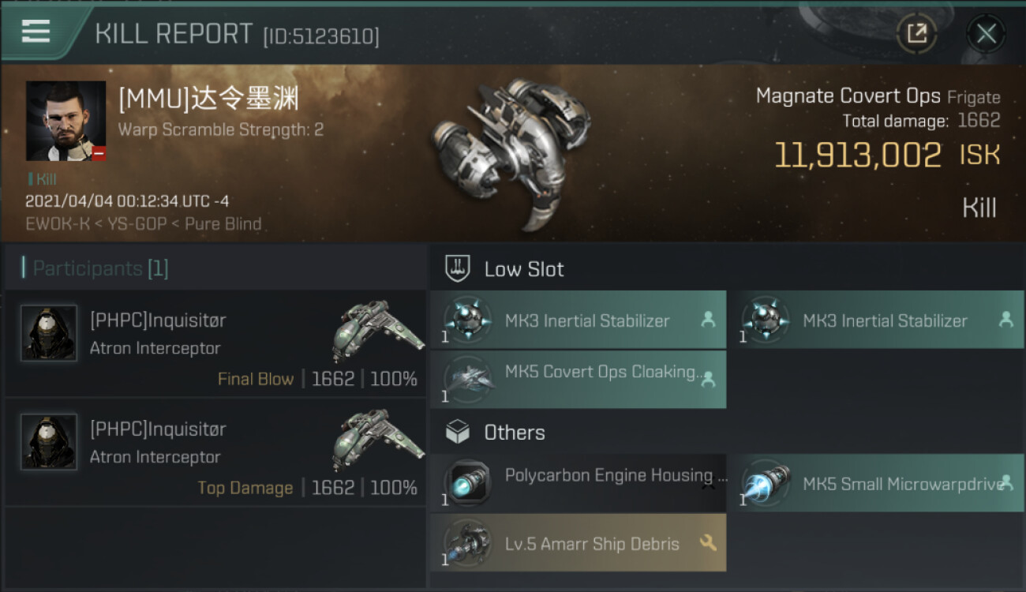Click the Others cube icon
Image resolution: width=1026 pixels, height=592 pixels.
(459, 432)
